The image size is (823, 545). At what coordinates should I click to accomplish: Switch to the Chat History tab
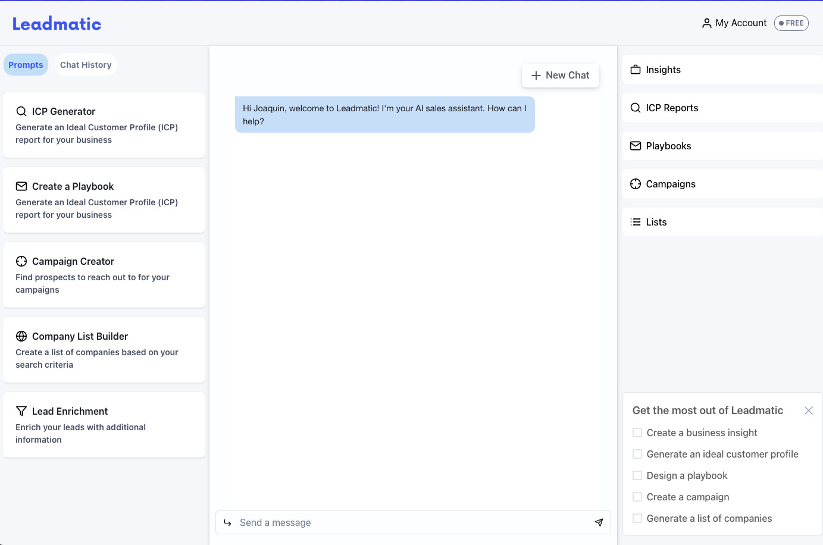coord(86,65)
